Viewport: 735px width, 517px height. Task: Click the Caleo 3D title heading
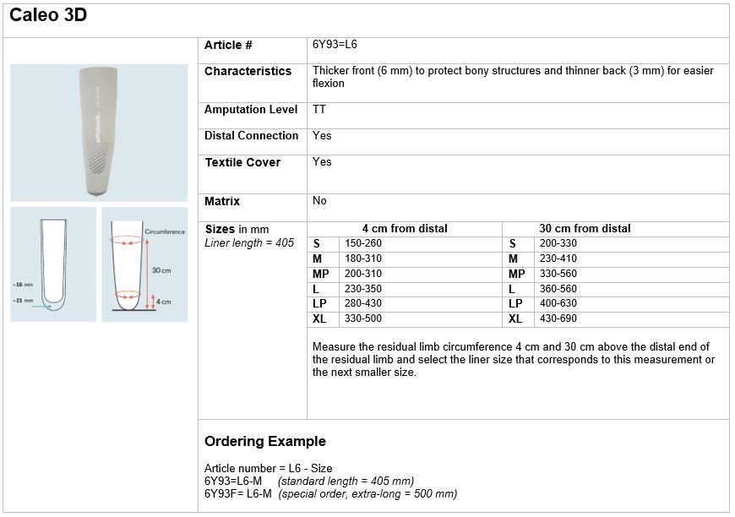[48, 15]
